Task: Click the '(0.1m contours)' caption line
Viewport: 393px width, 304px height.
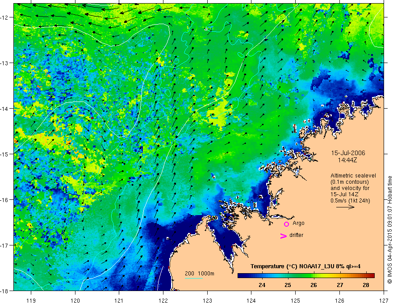Action: pyautogui.click(x=350, y=182)
